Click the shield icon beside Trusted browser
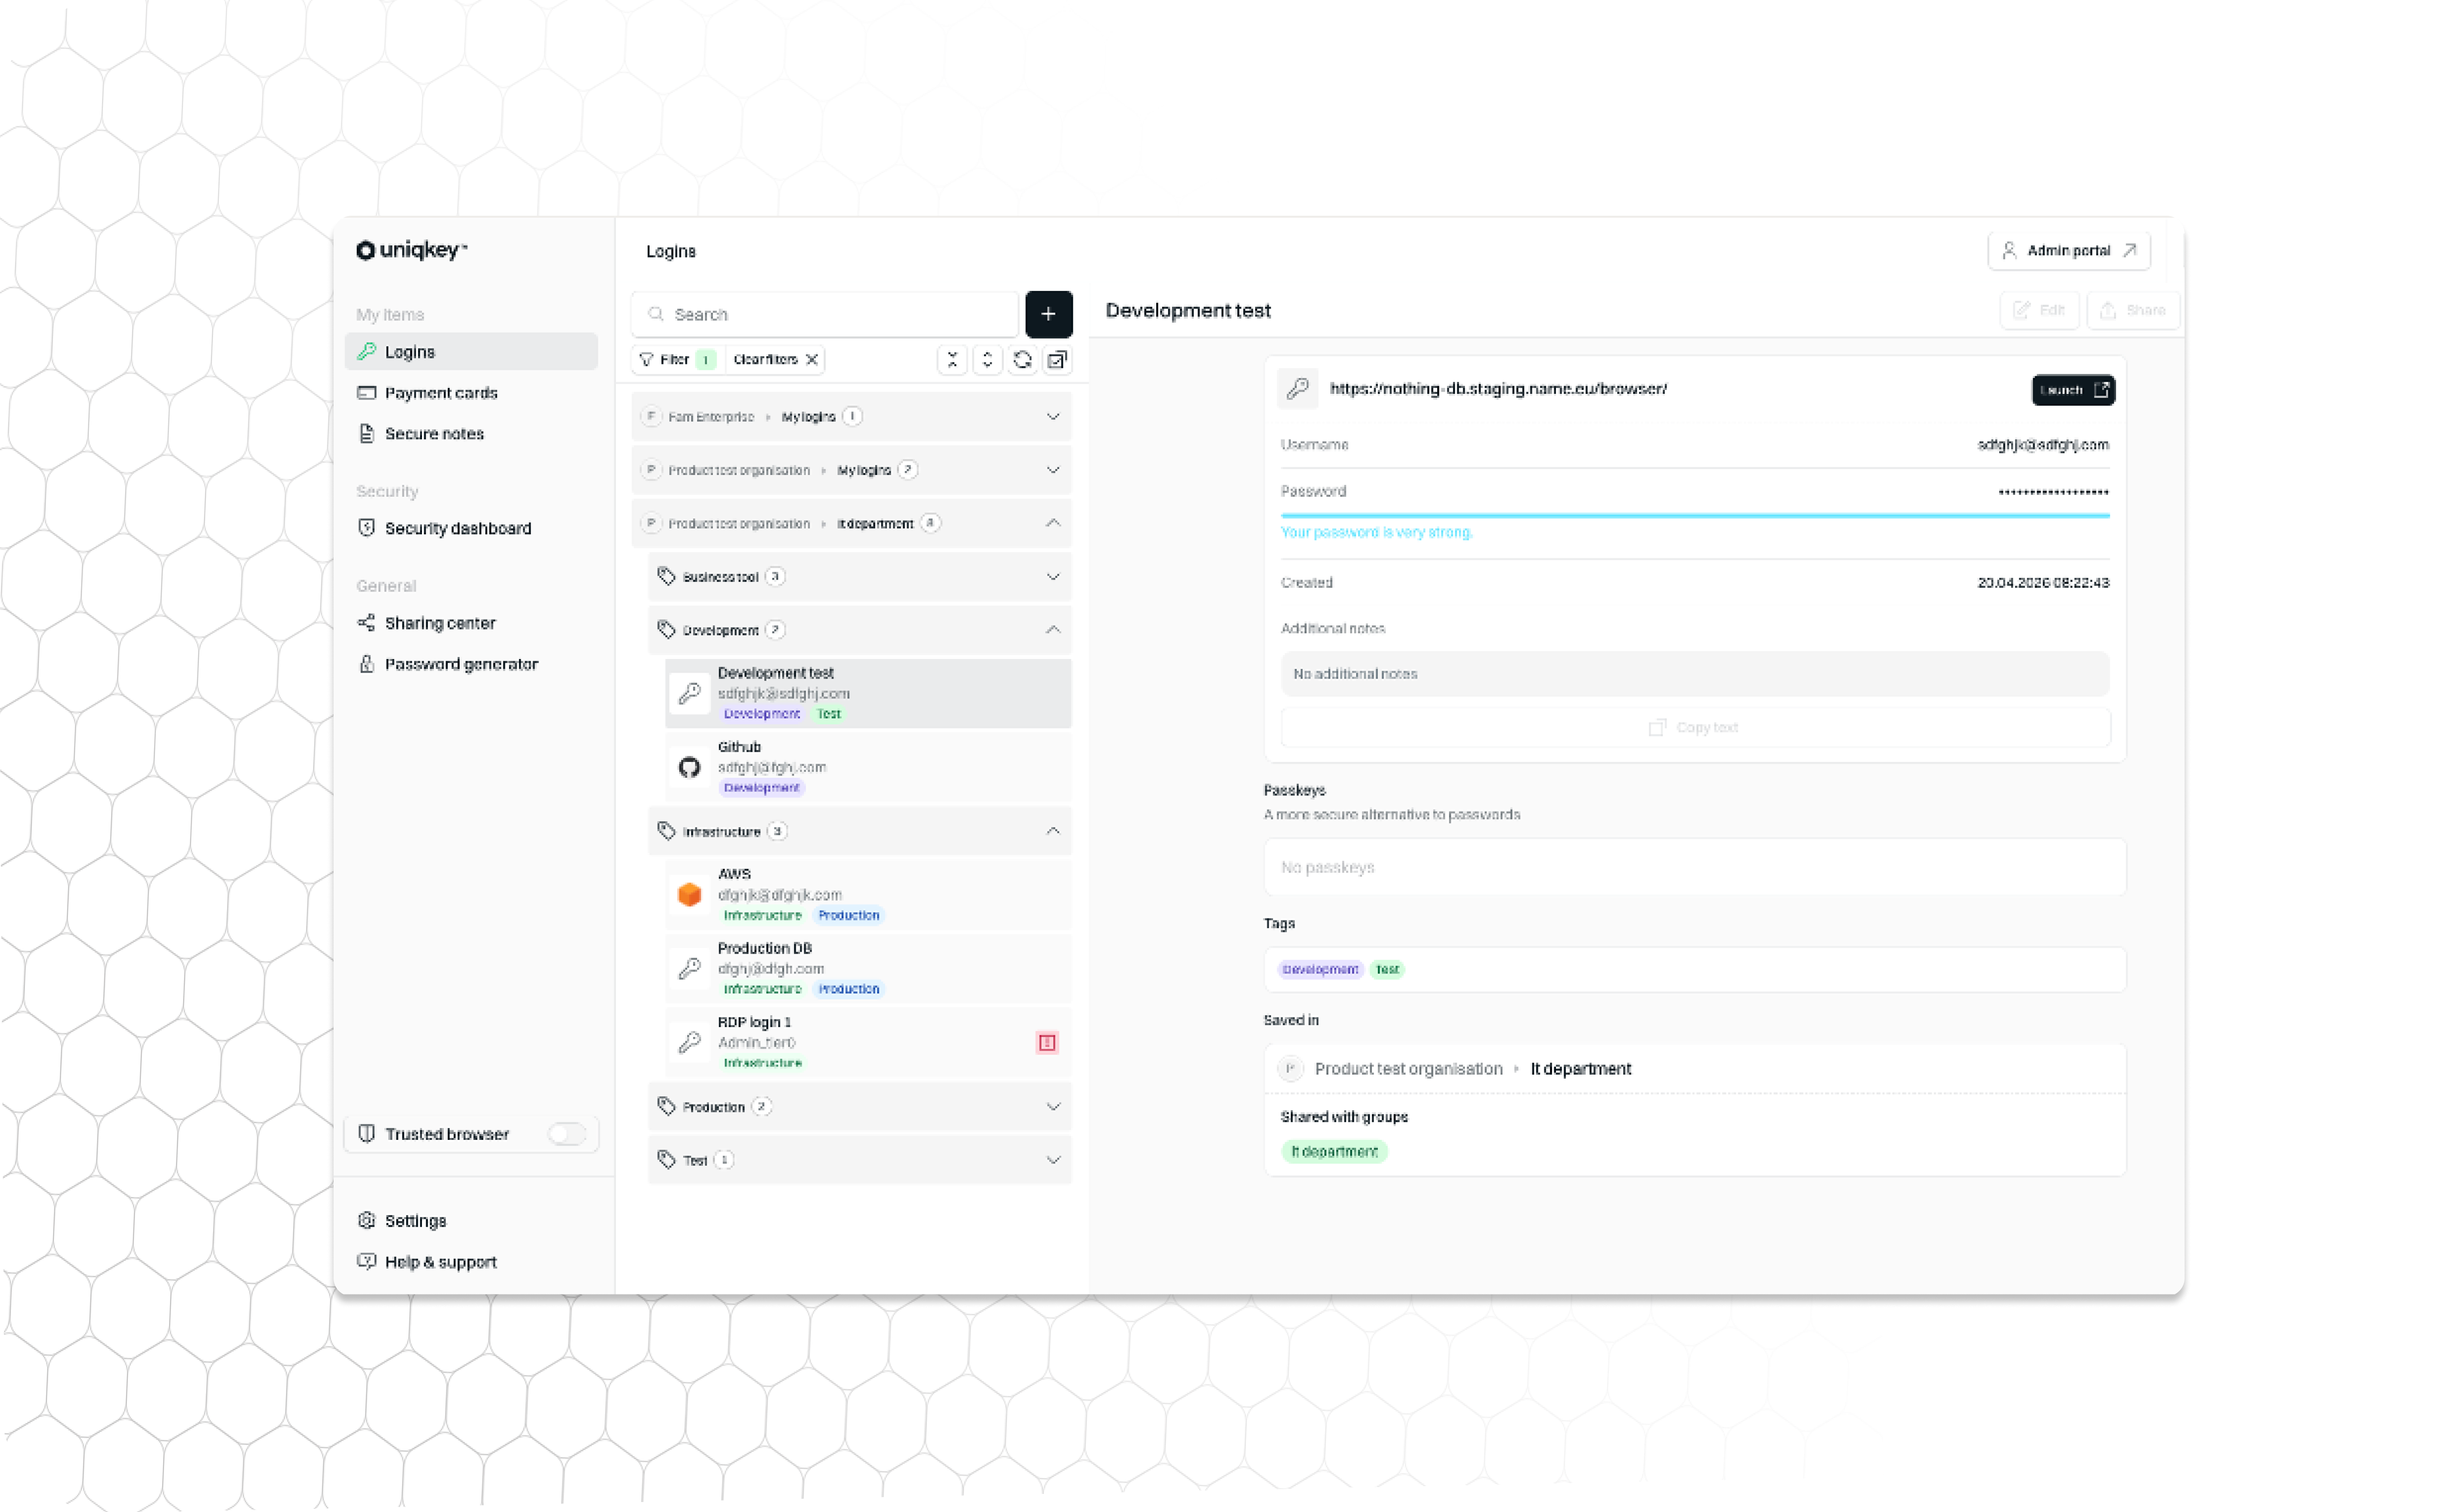2462x1512 pixels. (x=367, y=1134)
